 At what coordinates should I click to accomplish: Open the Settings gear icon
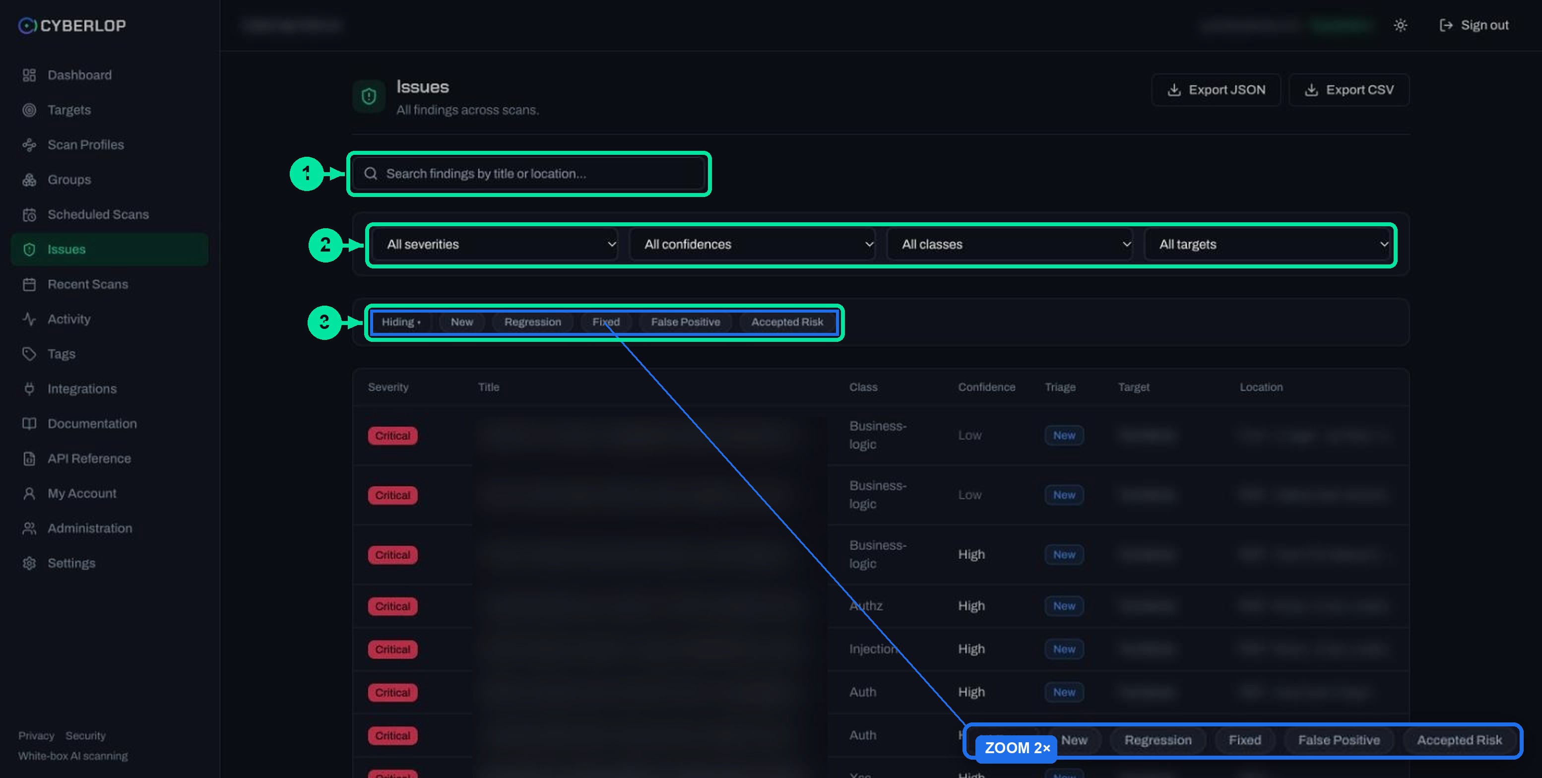pos(29,563)
